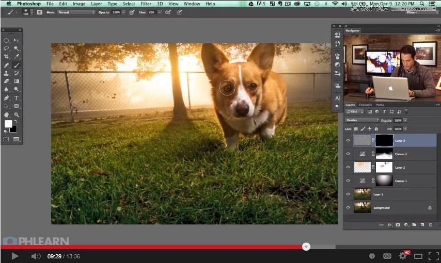Open the Overlay blend mode dropdown

[x=362, y=120]
